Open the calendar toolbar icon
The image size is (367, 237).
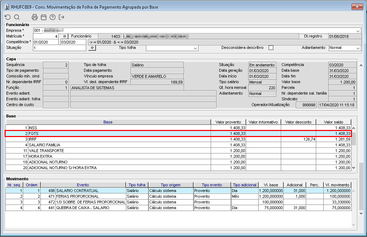coord(44,17)
